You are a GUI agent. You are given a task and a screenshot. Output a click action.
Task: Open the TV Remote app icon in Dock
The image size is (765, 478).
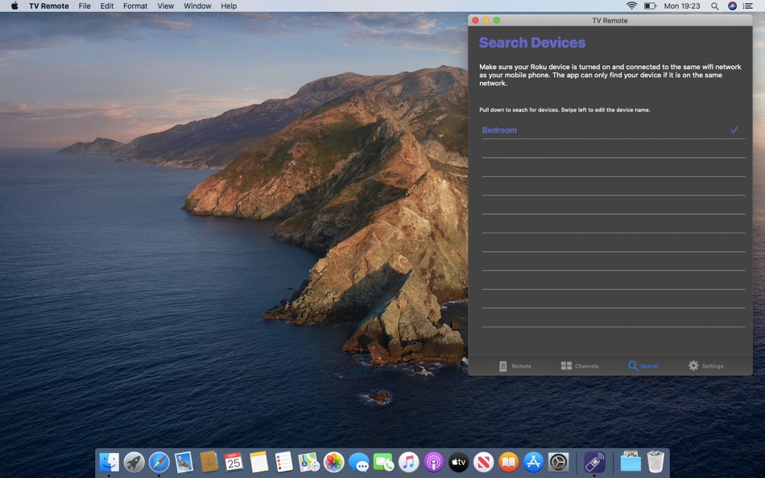click(x=593, y=462)
